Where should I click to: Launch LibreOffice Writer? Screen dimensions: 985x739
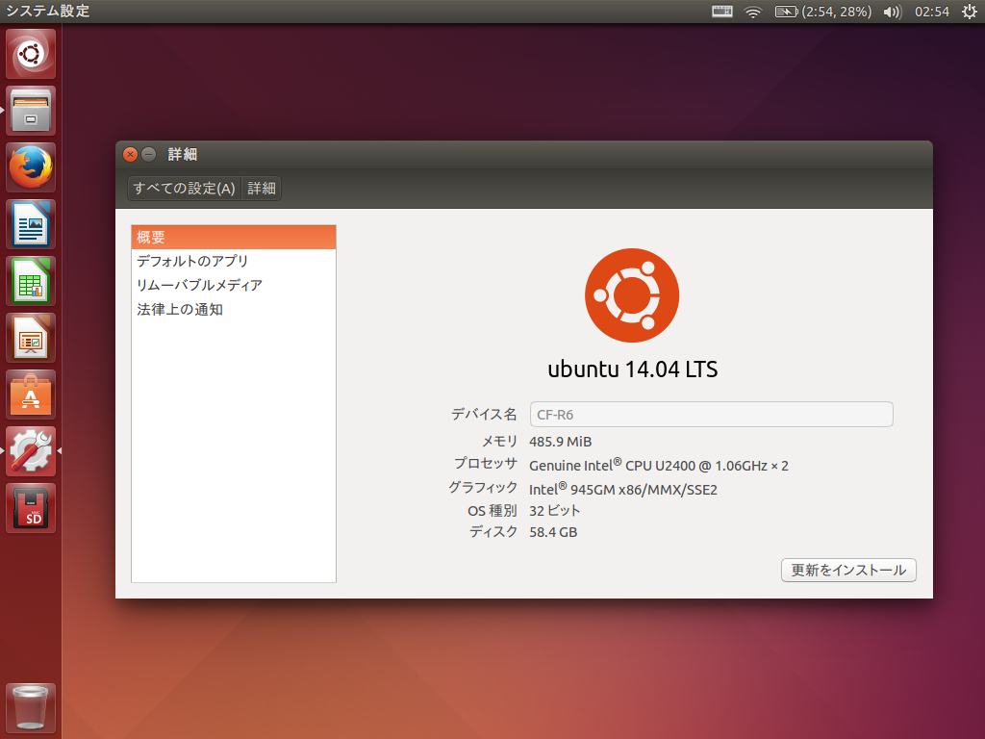coord(31,224)
